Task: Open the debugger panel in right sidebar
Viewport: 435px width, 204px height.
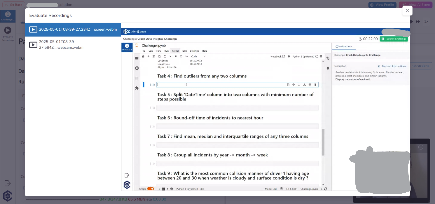Action: [x=328, y=68]
